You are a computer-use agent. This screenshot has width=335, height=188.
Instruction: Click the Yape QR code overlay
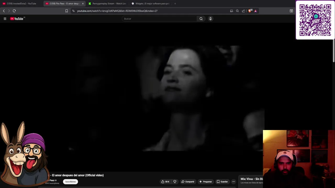point(315,20)
